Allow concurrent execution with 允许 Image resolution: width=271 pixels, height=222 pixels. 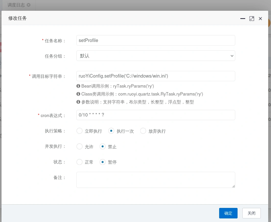point(79,147)
